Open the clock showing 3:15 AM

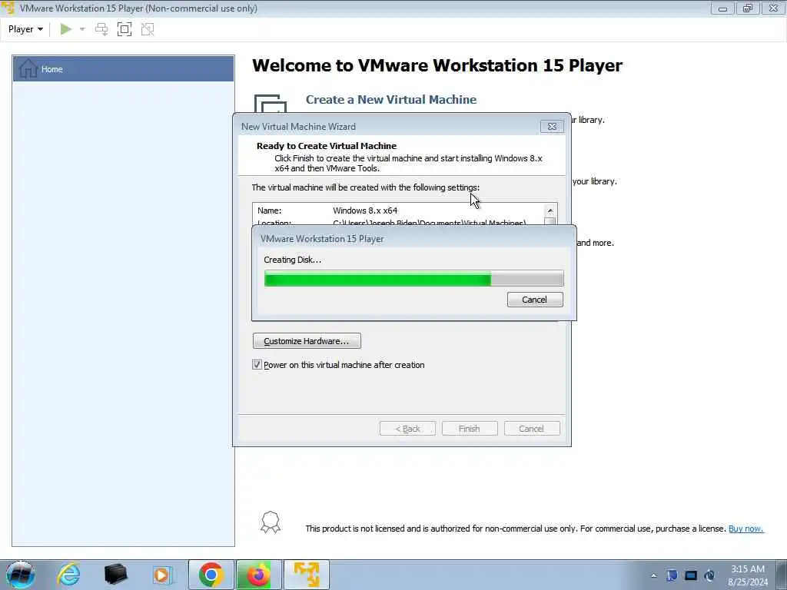pos(748,575)
